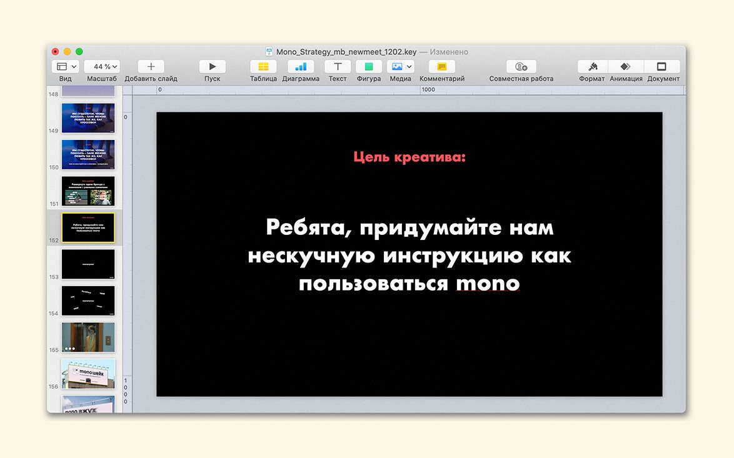Add a comment using Комментарий icon
Image resolution: width=734 pixels, height=458 pixels.
pos(442,66)
